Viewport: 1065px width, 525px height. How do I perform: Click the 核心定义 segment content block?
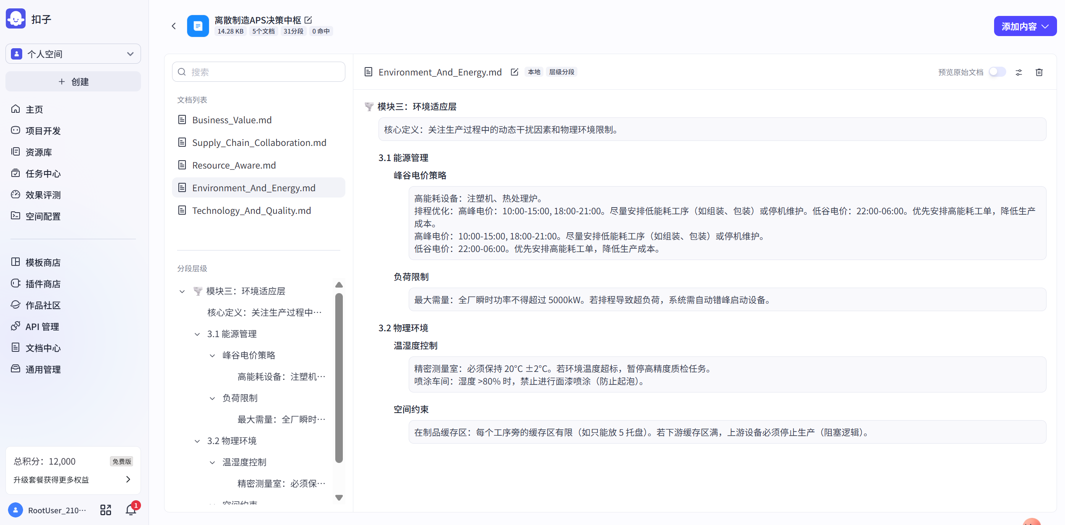coord(712,130)
